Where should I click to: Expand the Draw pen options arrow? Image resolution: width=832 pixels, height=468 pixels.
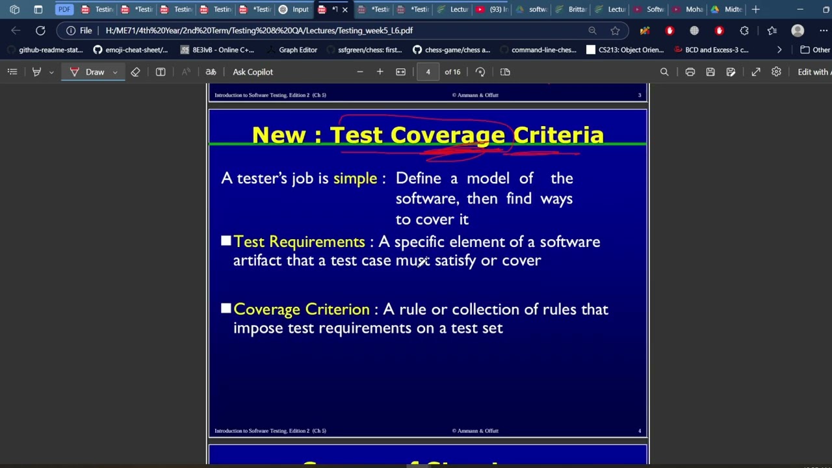[115, 72]
